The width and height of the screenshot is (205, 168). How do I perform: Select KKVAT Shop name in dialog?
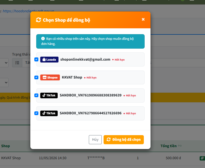tap(72, 77)
